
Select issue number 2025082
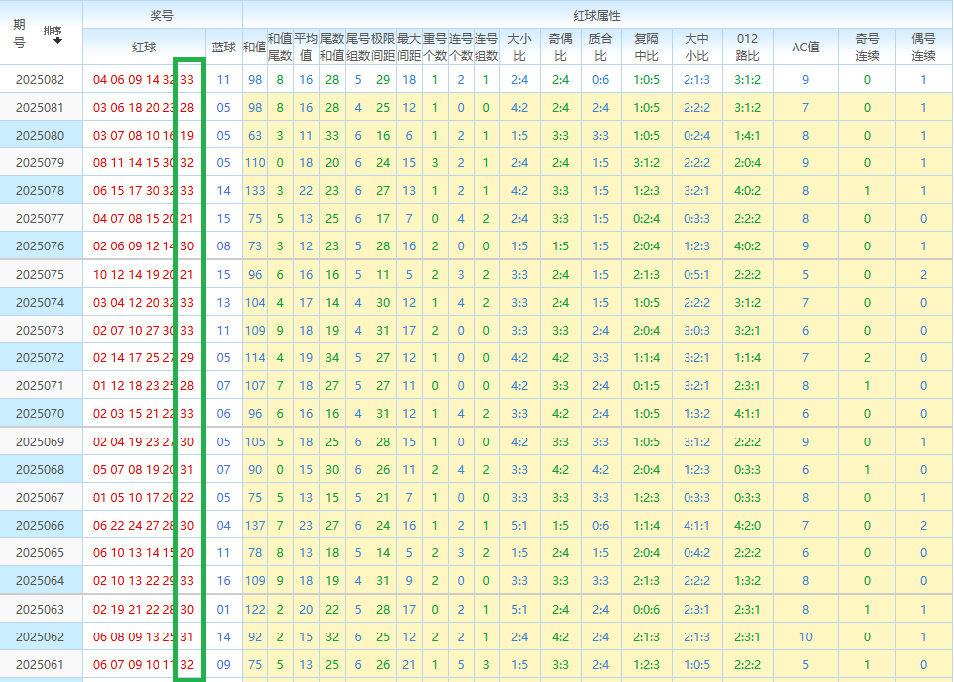41,79
